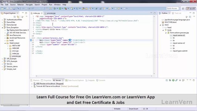
Task: Open the Help menu
Action: point(64,5)
